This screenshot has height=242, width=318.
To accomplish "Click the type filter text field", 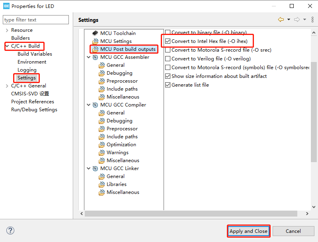I will pos(35,20).
